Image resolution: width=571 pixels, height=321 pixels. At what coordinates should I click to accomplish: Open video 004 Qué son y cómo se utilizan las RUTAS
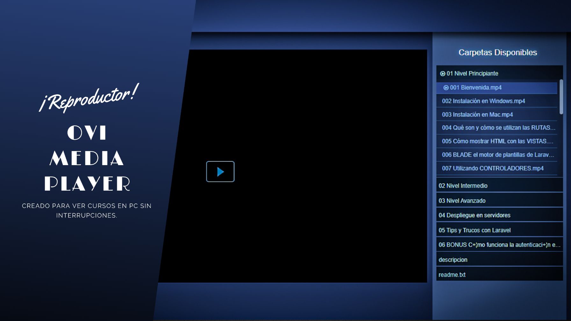497,128
